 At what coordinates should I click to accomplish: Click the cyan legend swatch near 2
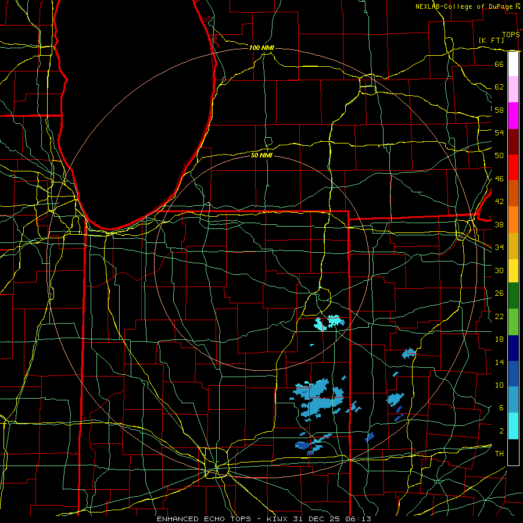point(513,426)
